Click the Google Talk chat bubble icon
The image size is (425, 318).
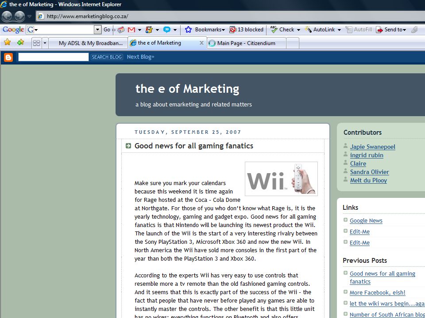[x=167, y=30]
